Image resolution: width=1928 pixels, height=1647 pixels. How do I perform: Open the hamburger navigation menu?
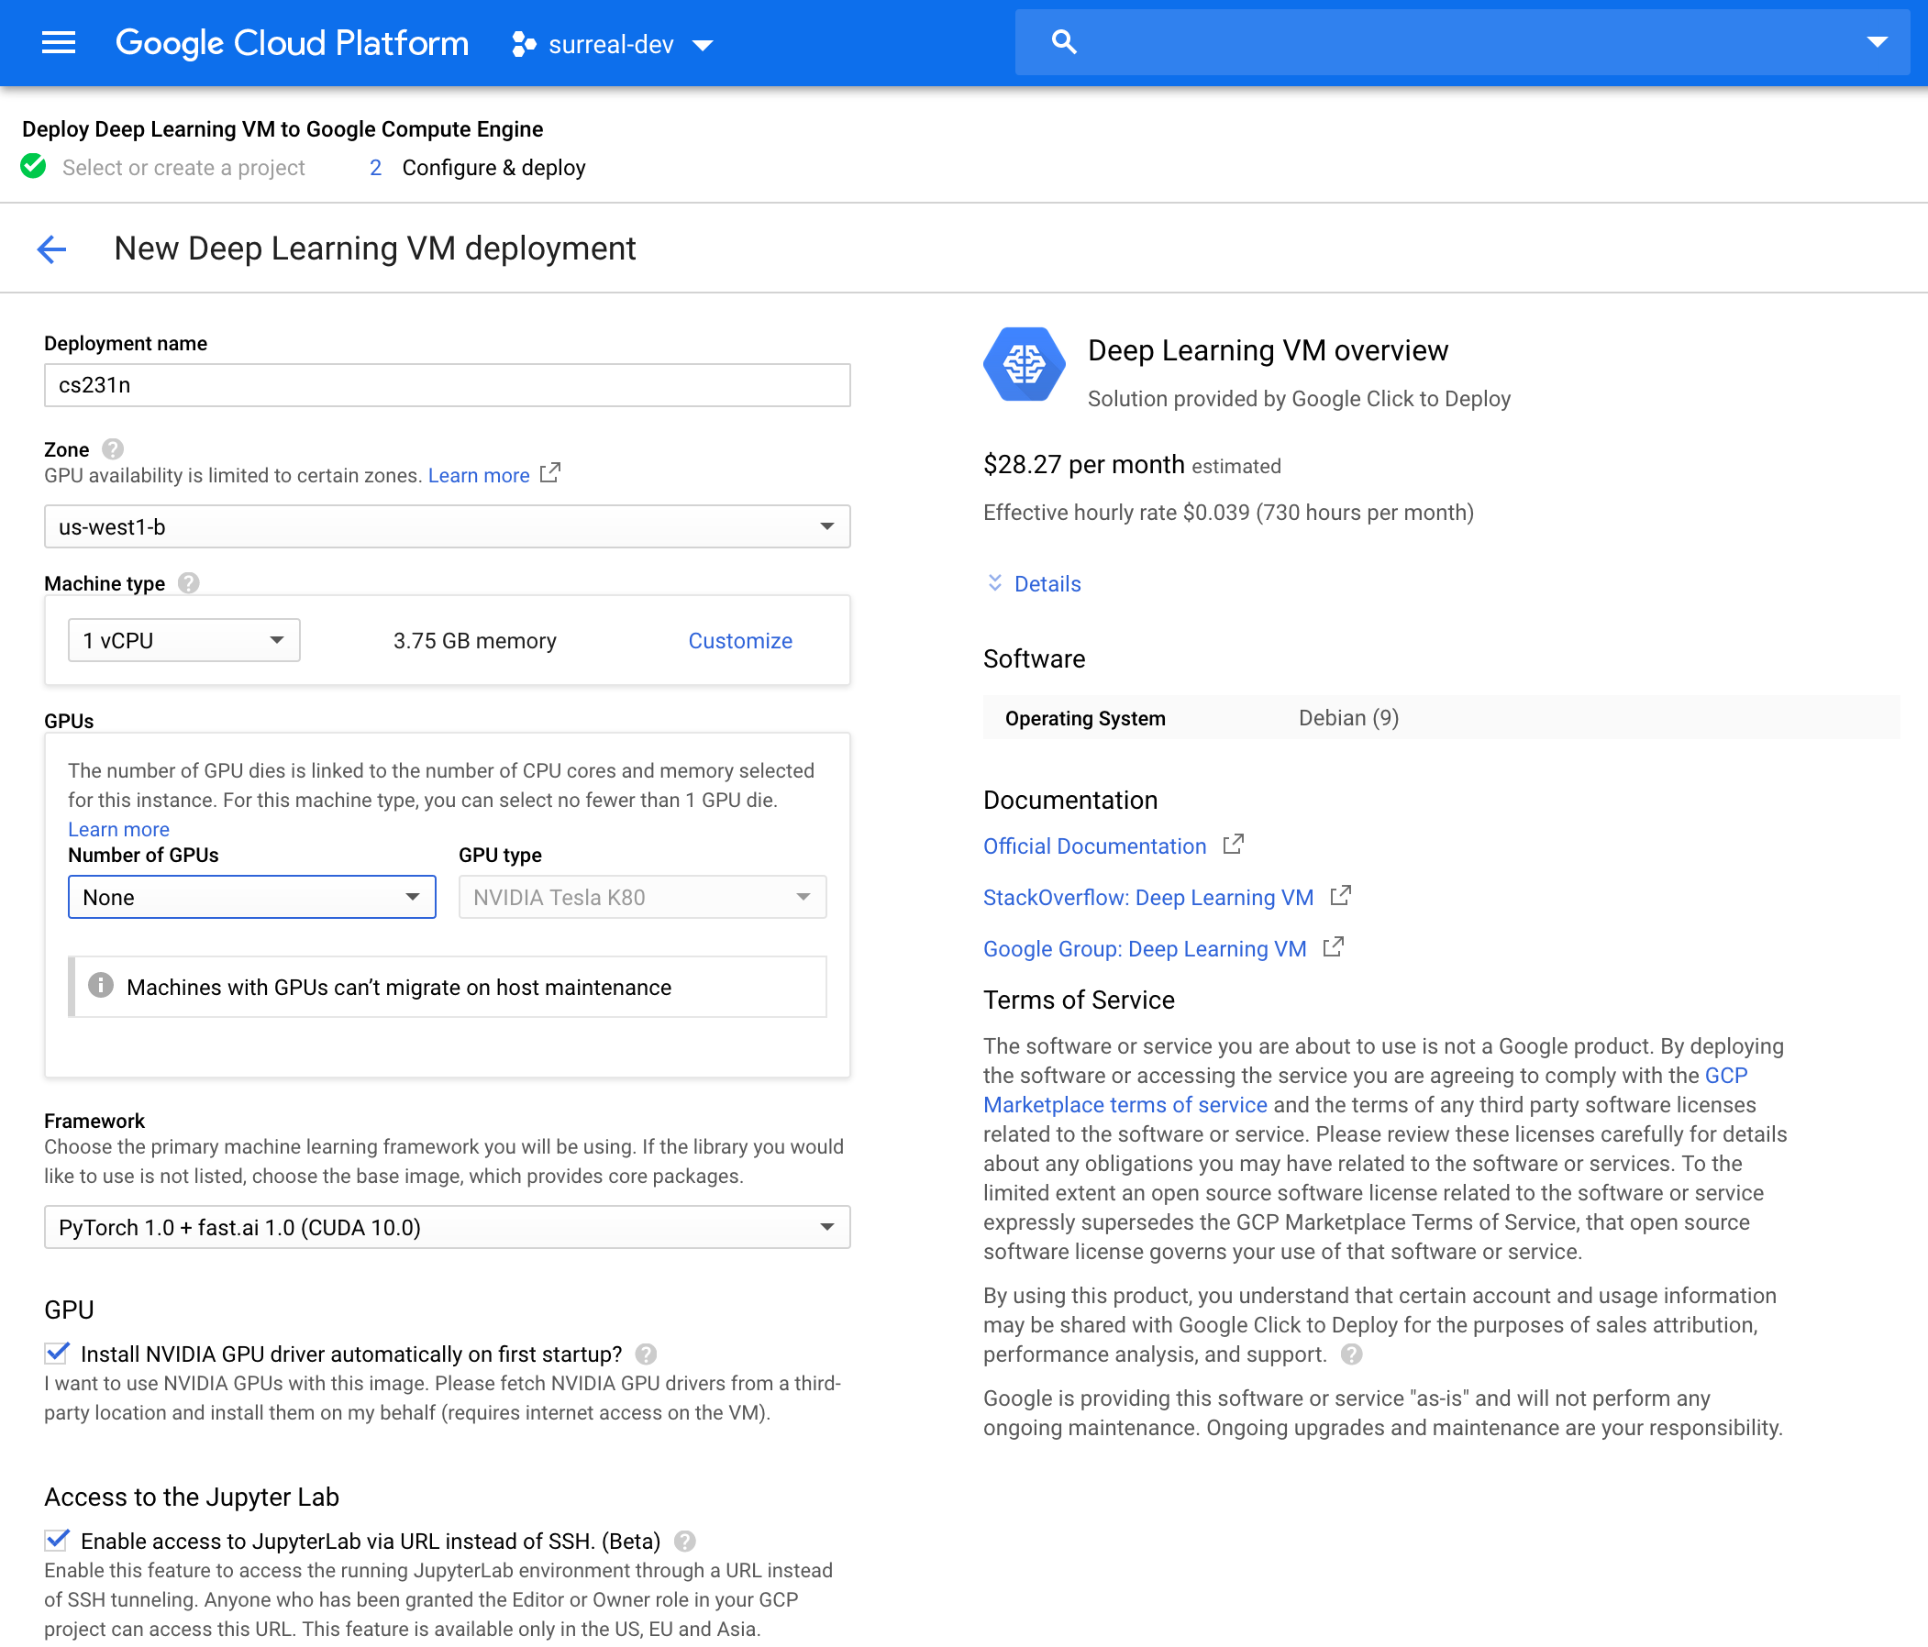59,43
